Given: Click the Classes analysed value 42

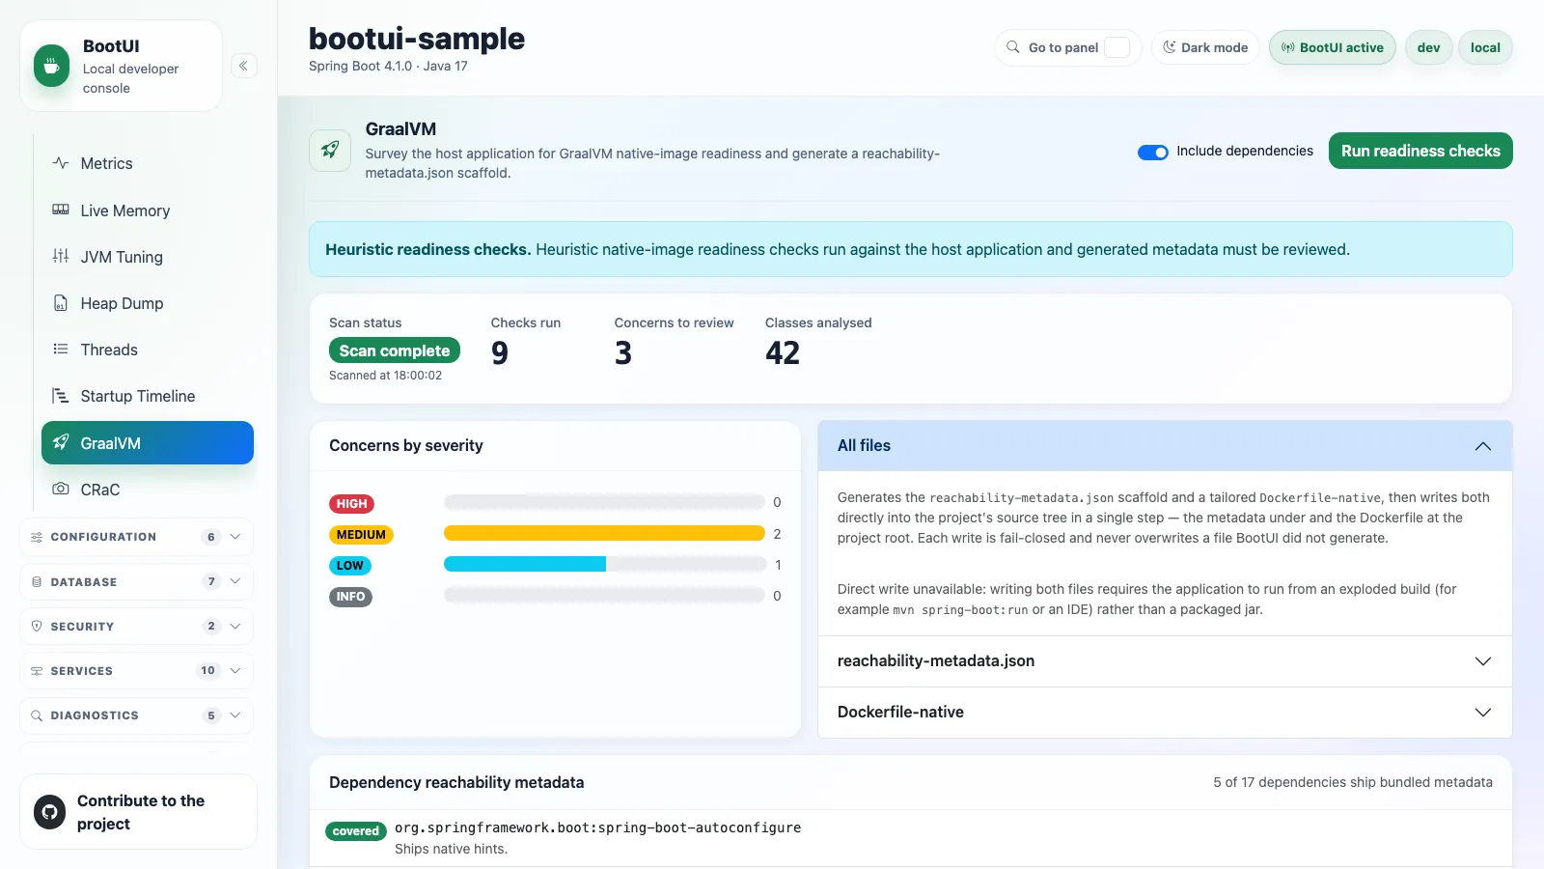Looking at the screenshot, I should [783, 353].
